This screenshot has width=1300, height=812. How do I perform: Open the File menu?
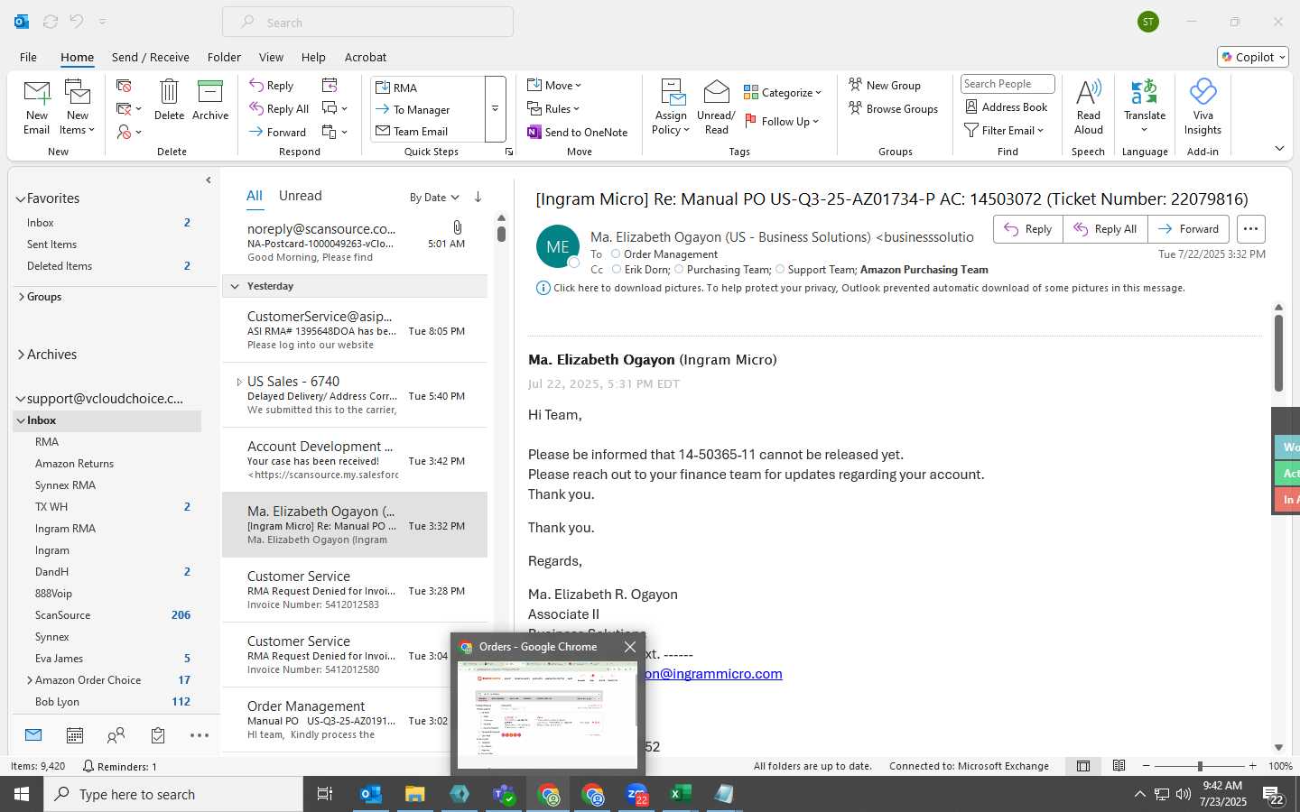click(x=28, y=57)
